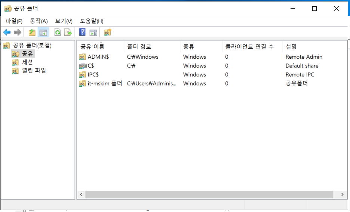
Task: Sort by the 공유 이름 column header
Action: click(101, 47)
